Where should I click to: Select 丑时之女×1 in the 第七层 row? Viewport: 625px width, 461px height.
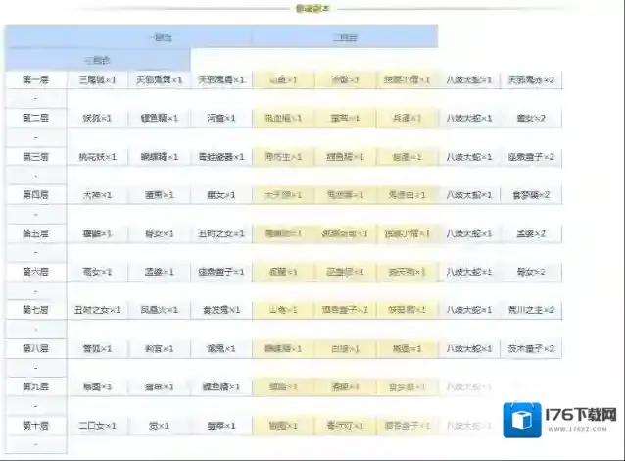point(97,310)
